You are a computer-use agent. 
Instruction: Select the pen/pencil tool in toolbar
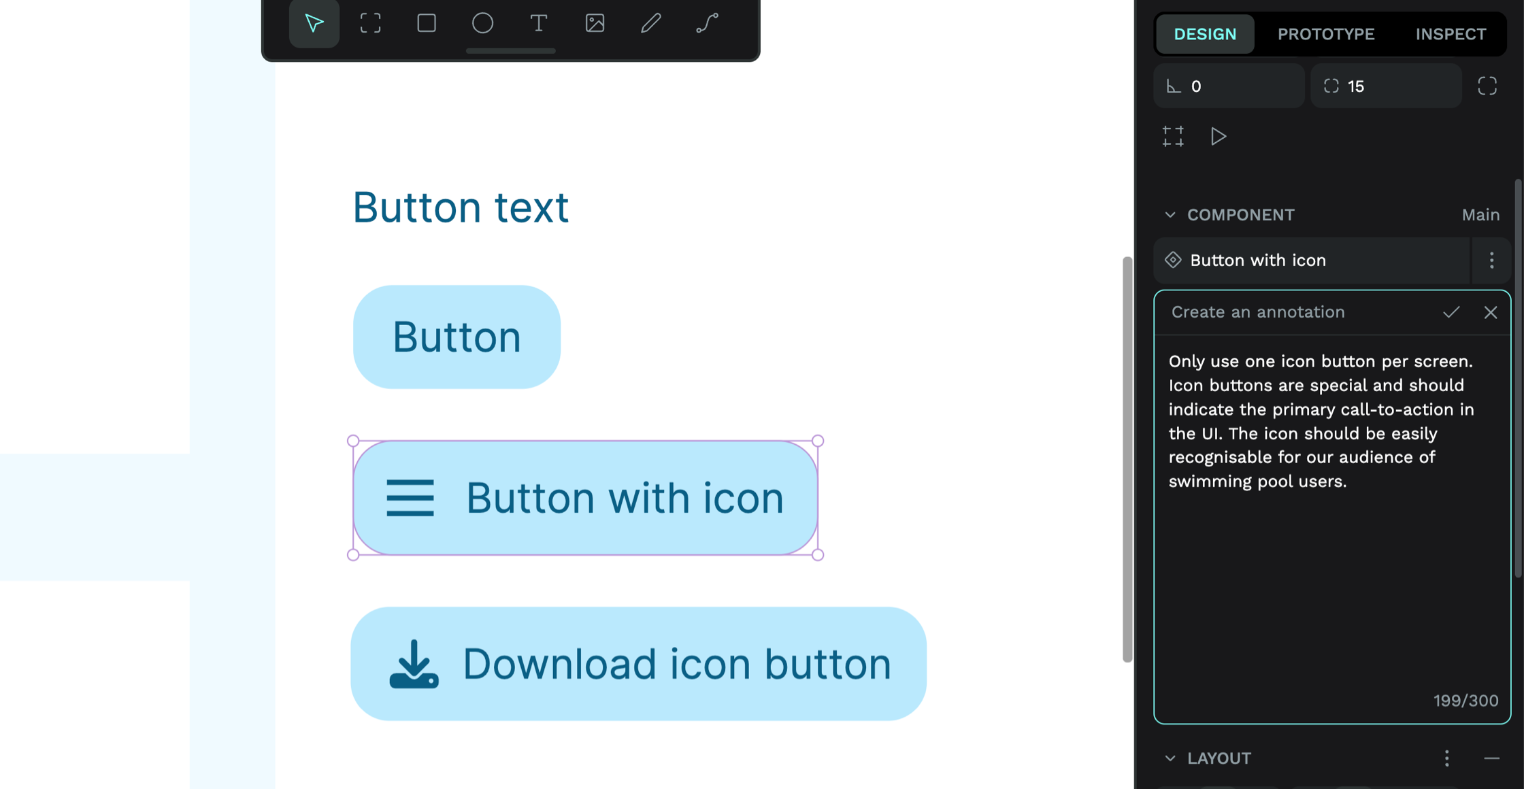[648, 23]
